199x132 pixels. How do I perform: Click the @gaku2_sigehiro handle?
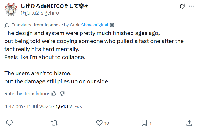pos(40,13)
